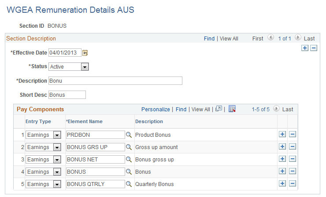Open Entry Type dropdown in row 2
Screen dimensions: 326x197
tap(57, 147)
